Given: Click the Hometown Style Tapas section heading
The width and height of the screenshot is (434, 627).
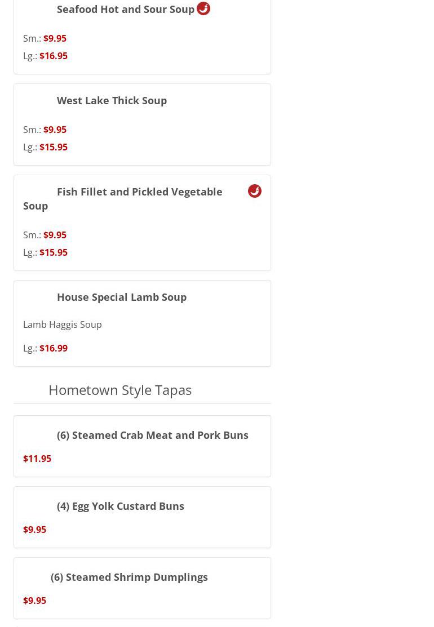Looking at the screenshot, I should pos(119,390).
